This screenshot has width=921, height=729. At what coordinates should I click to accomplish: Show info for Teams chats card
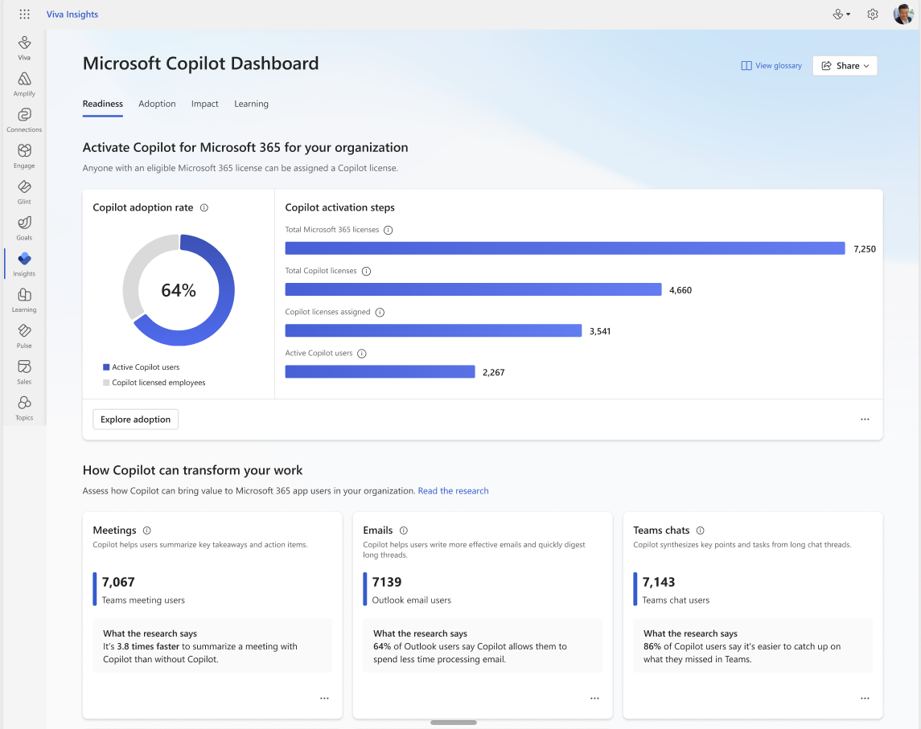point(700,530)
